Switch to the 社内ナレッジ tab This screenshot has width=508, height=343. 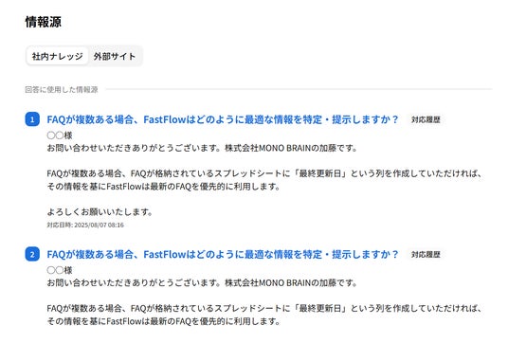tap(57, 56)
